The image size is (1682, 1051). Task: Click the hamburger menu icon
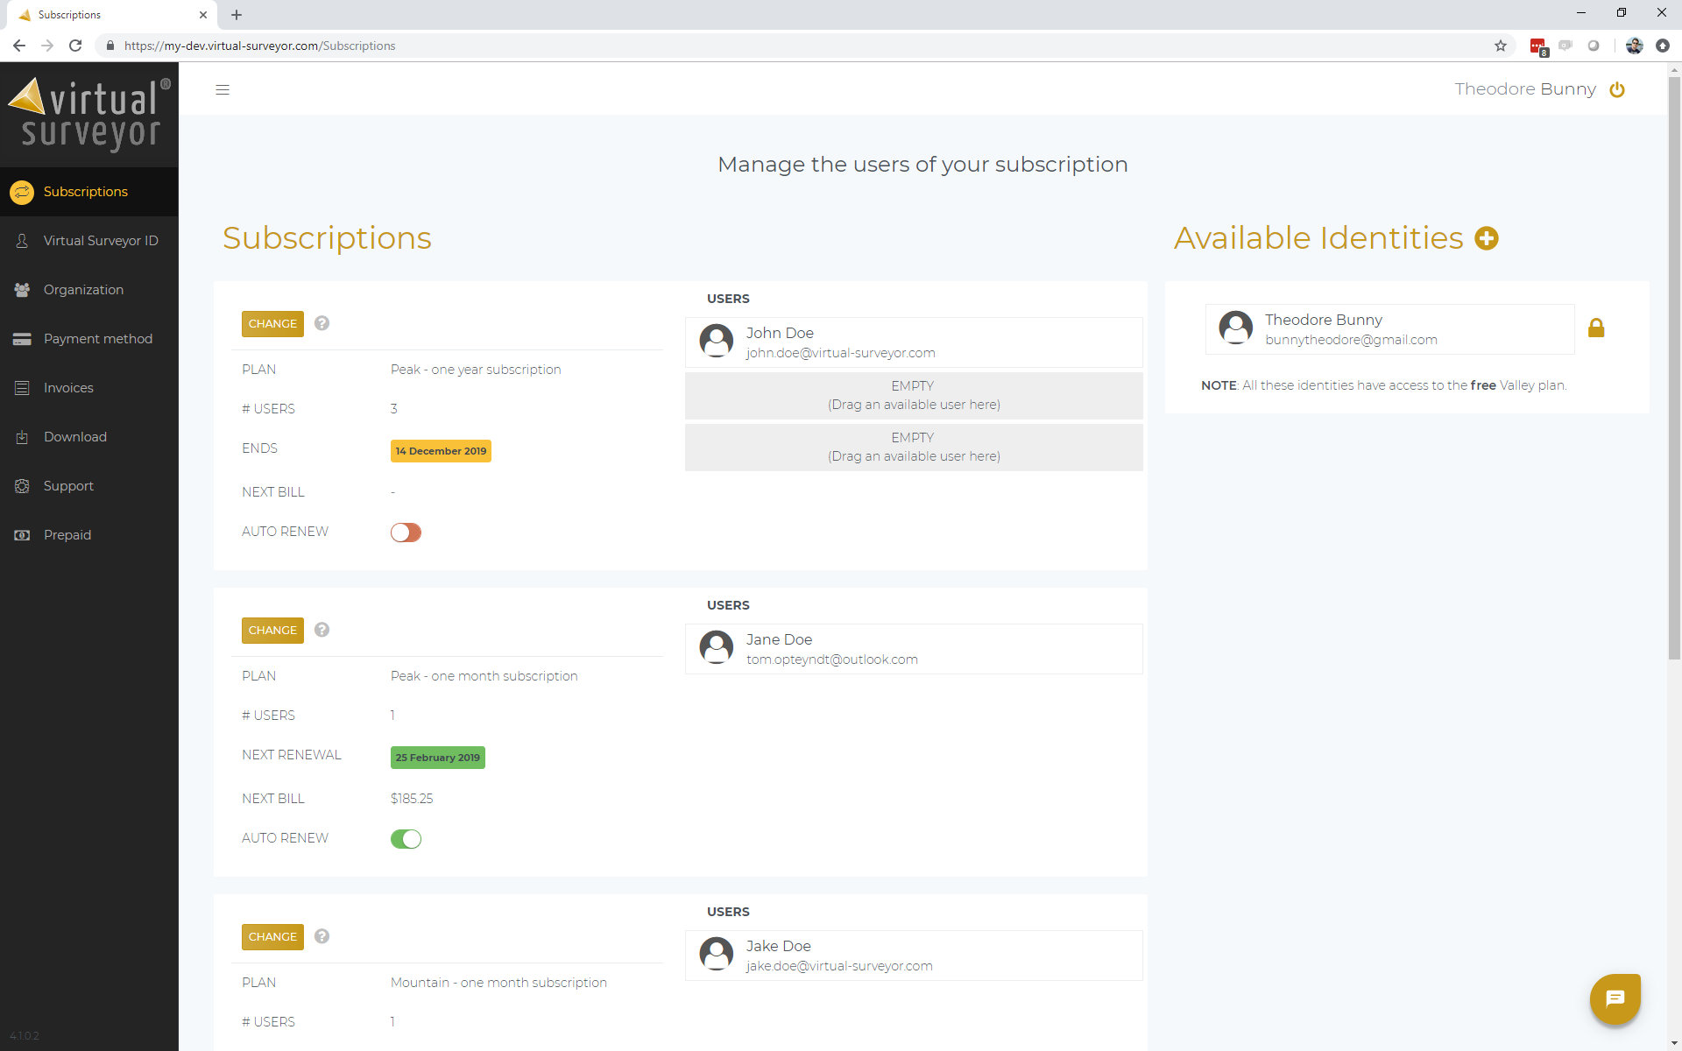pyautogui.click(x=223, y=89)
